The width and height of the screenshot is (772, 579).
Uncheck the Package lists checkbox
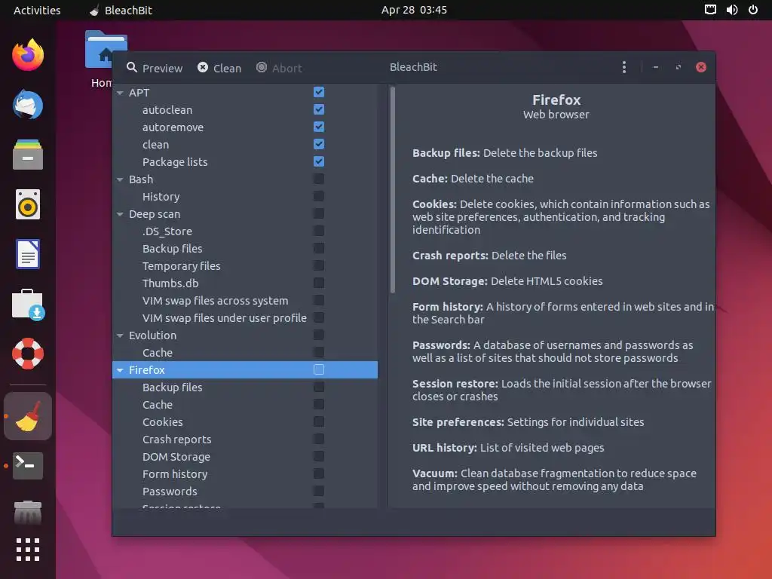tap(319, 161)
